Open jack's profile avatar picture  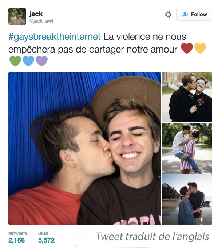coord(17,16)
